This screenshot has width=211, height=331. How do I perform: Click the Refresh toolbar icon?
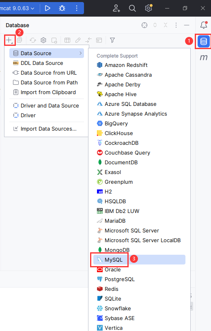[x=33, y=40]
